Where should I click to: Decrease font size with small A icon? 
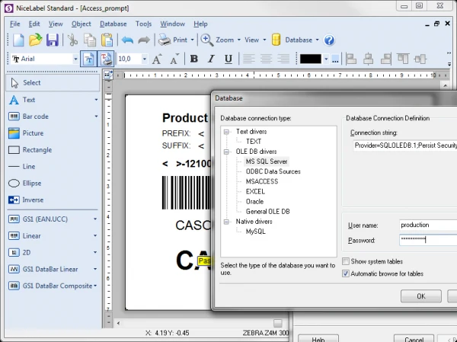(174, 59)
